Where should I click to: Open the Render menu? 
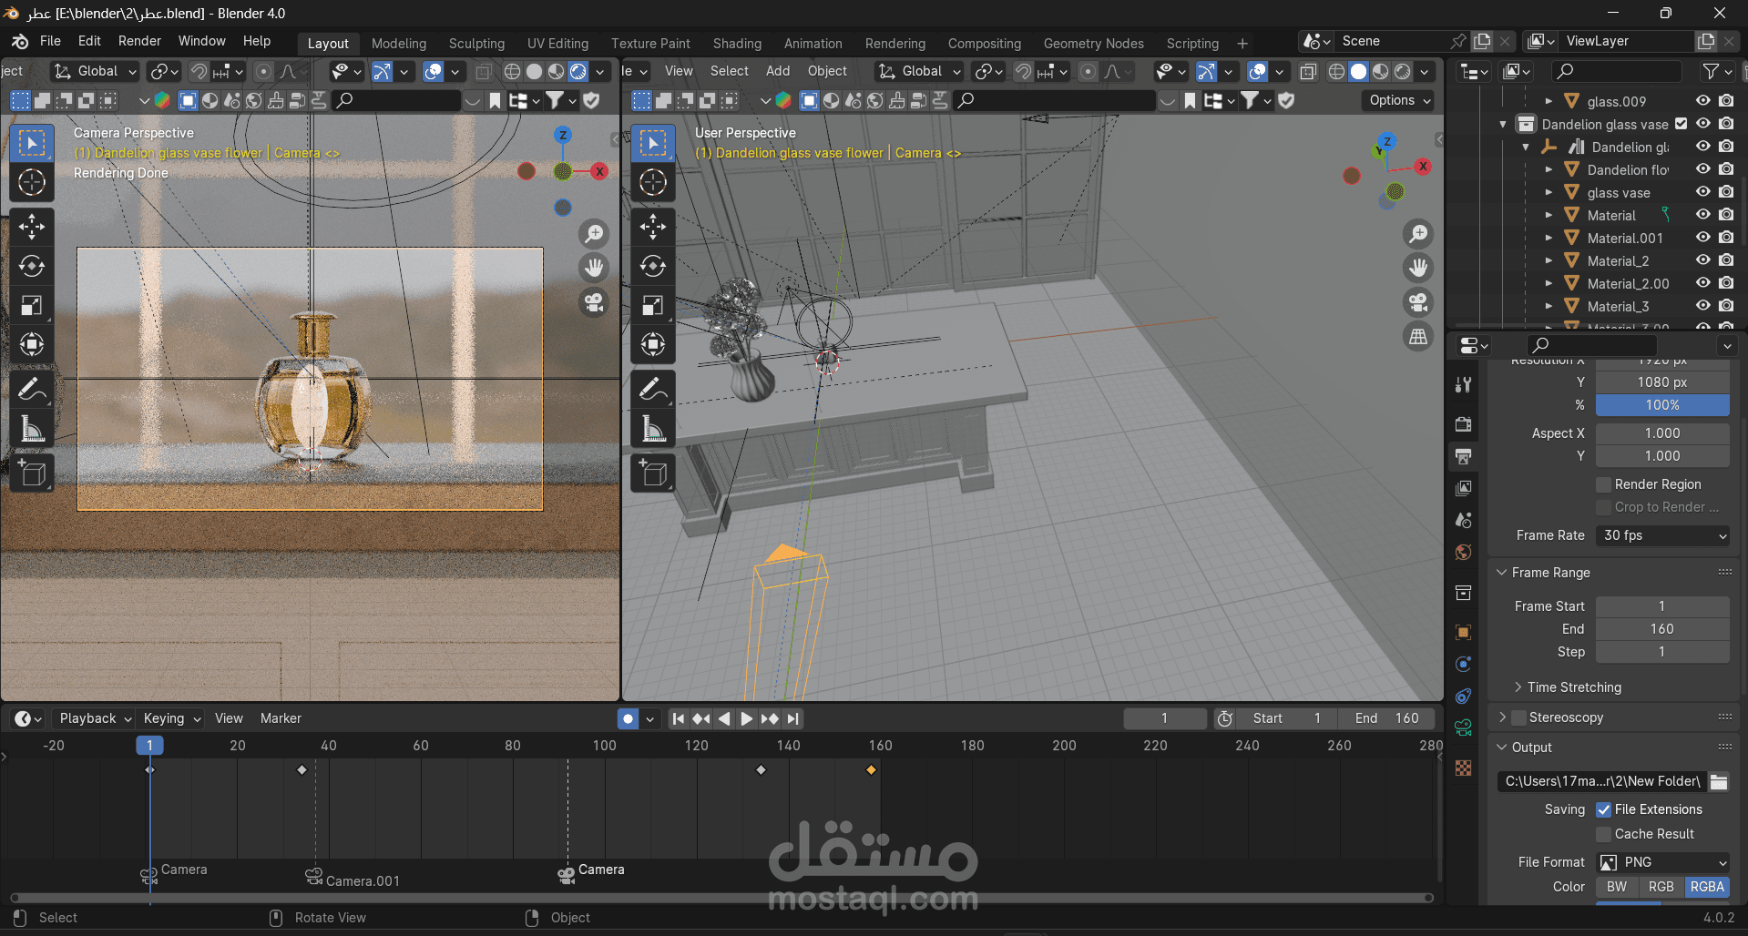(x=139, y=41)
